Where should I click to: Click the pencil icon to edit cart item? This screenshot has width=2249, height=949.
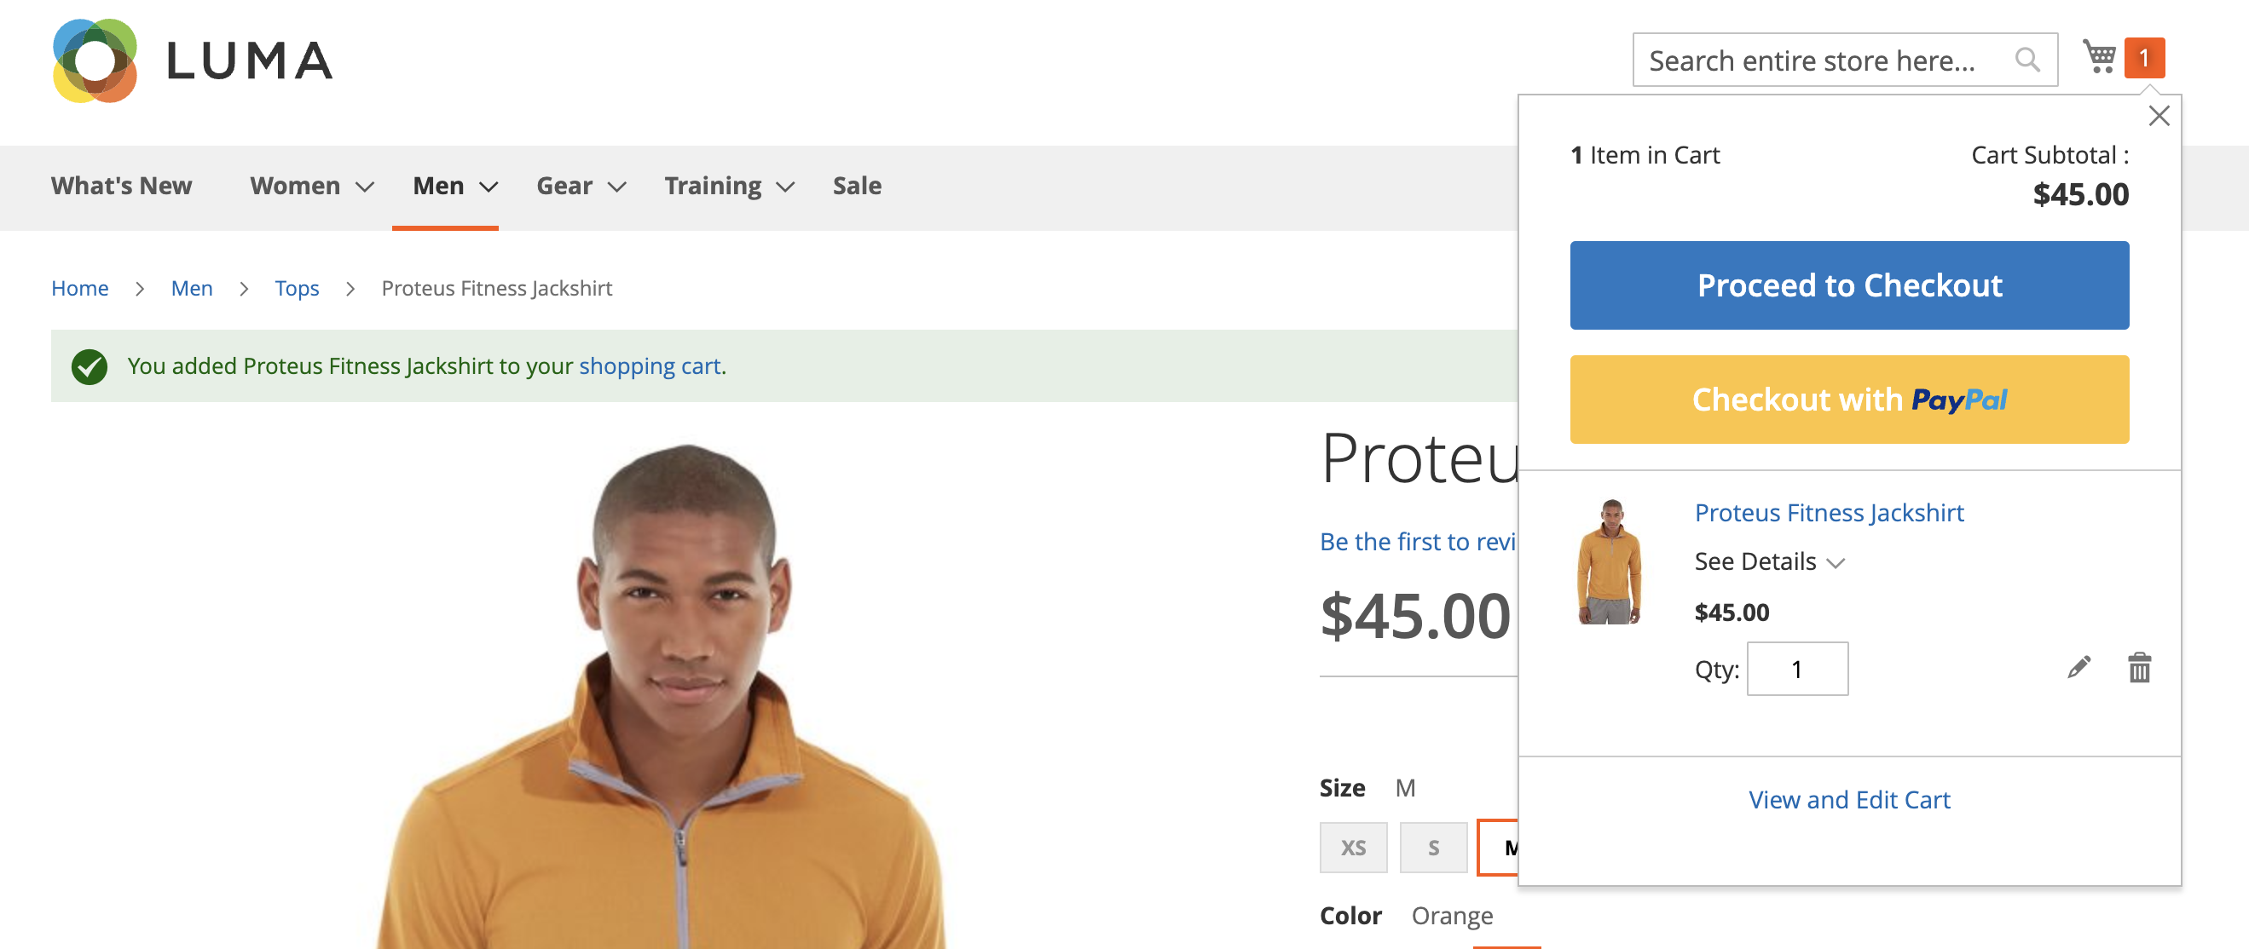(x=2078, y=667)
